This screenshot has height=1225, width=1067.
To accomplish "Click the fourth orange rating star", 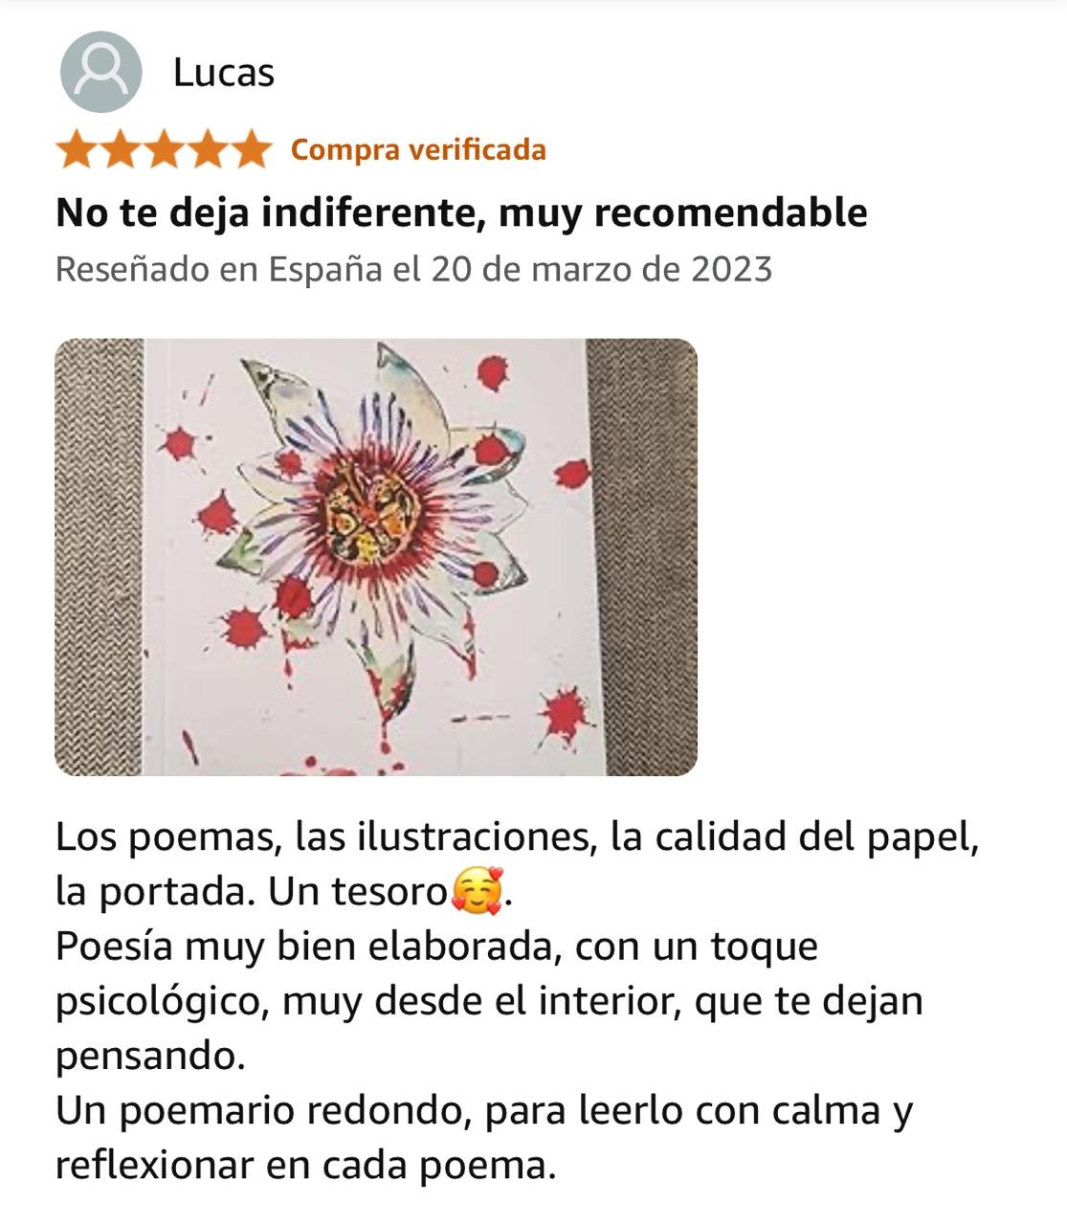I will click(208, 150).
